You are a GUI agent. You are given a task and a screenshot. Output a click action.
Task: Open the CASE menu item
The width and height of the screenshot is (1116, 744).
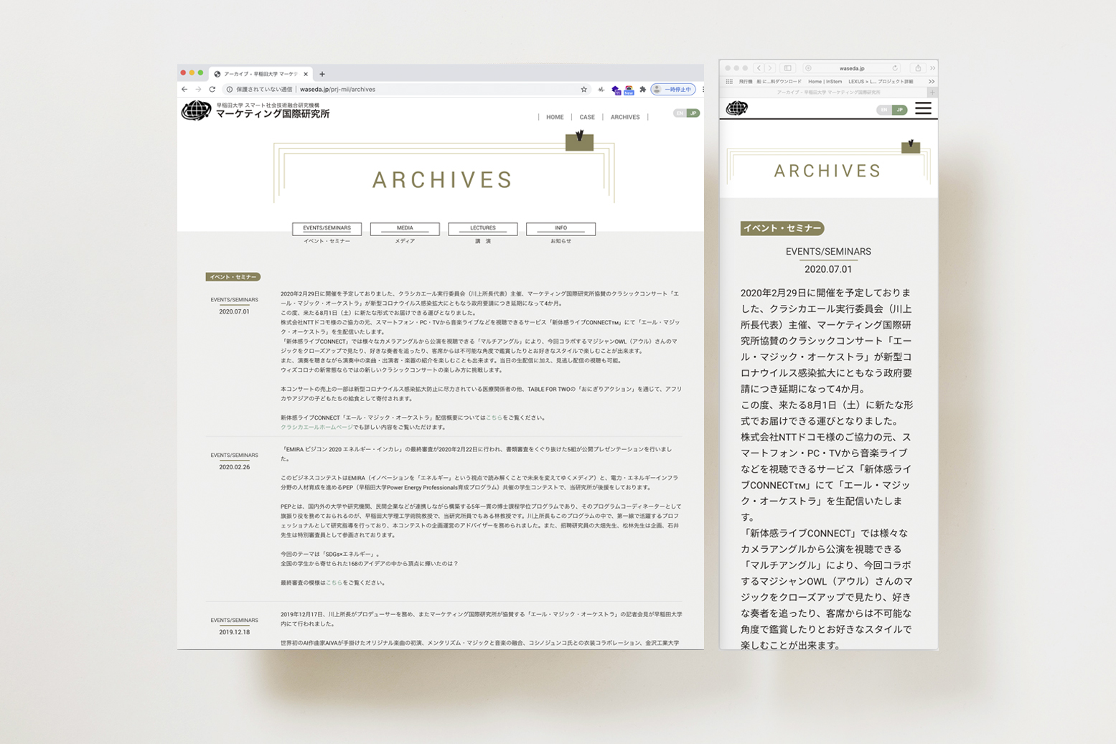point(587,117)
